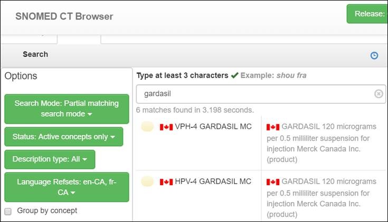This screenshot has width=388, height=222.
Task: Click Canadian flag next to HPV-4 GARDASIL MC
Action: (166, 182)
